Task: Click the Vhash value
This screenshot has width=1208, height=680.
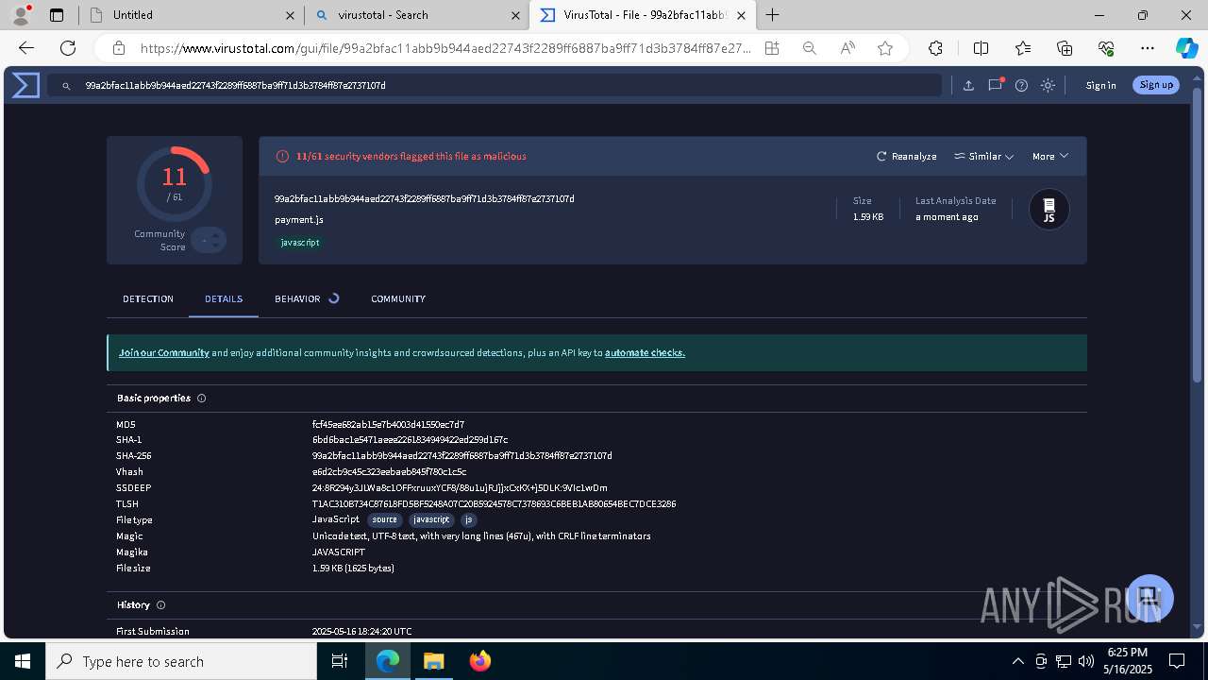Action: point(389,472)
